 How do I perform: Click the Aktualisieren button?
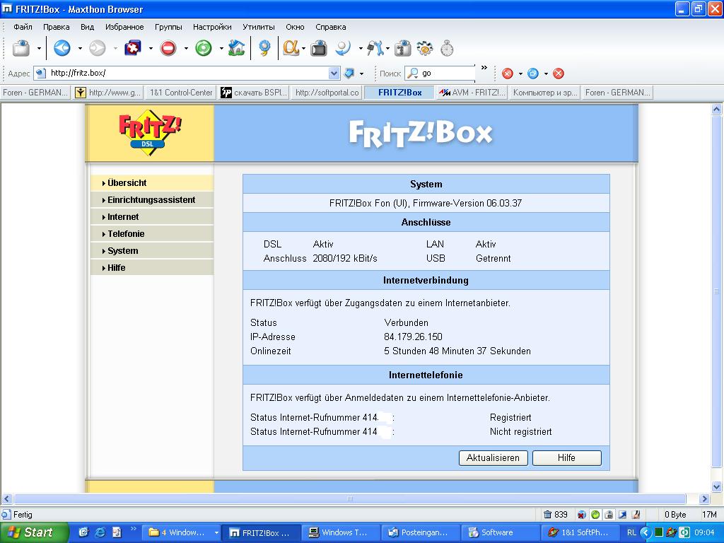click(x=493, y=457)
